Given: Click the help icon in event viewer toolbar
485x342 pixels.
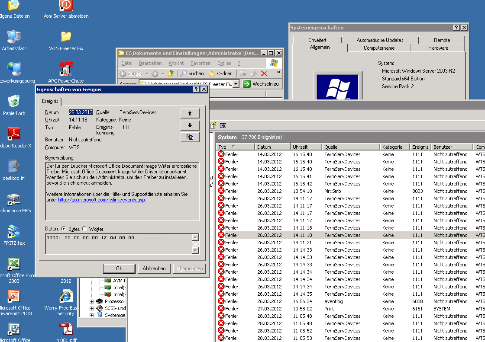Looking at the screenshot, I should (213, 125).
